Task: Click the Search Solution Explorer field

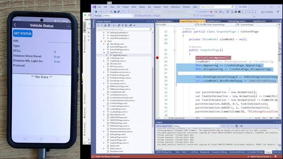Action: pos(124,29)
